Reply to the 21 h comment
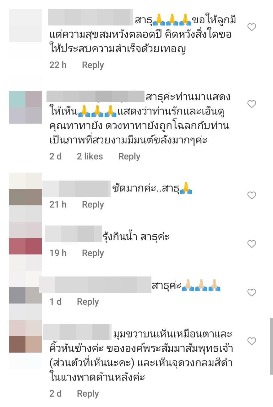273x407 pixels. (93, 204)
